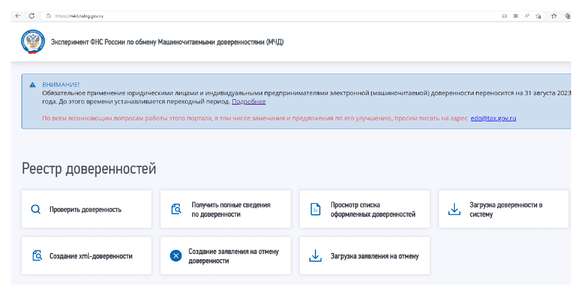Click the blue X cancel icon

(x=176, y=256)
